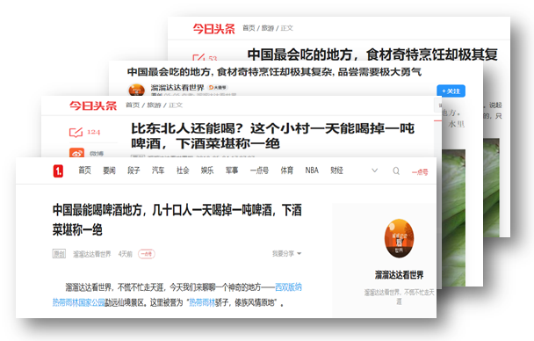
Task: Click author 溜溜达达看世界 beside 原创 tag
Action: (92, 254)
